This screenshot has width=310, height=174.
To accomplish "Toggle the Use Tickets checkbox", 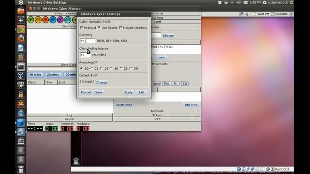I will [x=99, y=28].
